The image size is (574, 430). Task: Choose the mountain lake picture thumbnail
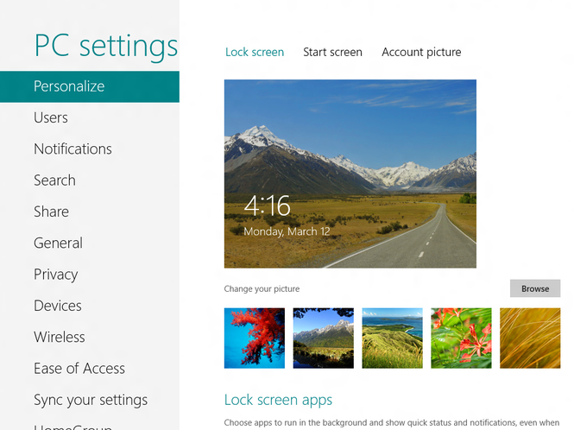[323, 338]
